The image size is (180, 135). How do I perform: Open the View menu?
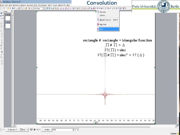click(10, 5)
